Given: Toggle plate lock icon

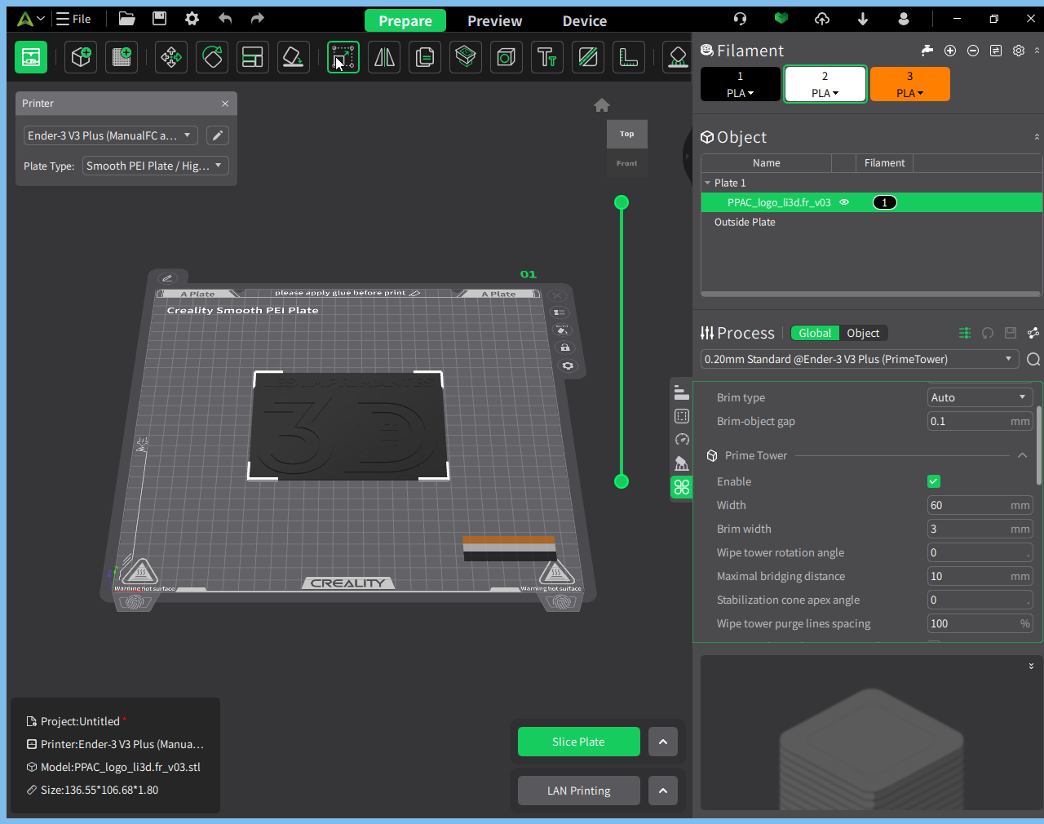Looking at the screenshot, I should pyautogui.click(x=564, y=348).
